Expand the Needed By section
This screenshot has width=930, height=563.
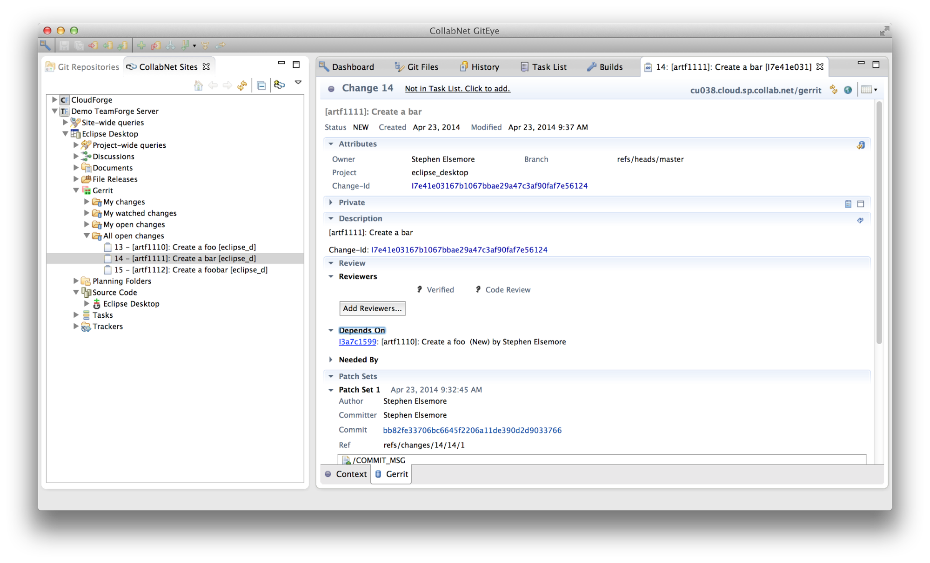[x=331, y=359]
